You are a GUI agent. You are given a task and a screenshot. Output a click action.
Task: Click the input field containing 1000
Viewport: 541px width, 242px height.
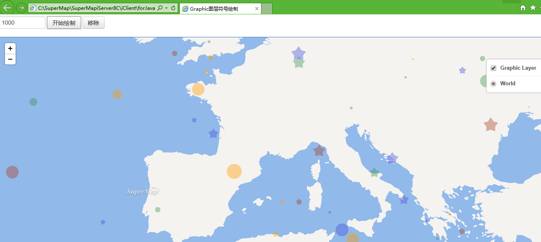click(x=23, y=23)
